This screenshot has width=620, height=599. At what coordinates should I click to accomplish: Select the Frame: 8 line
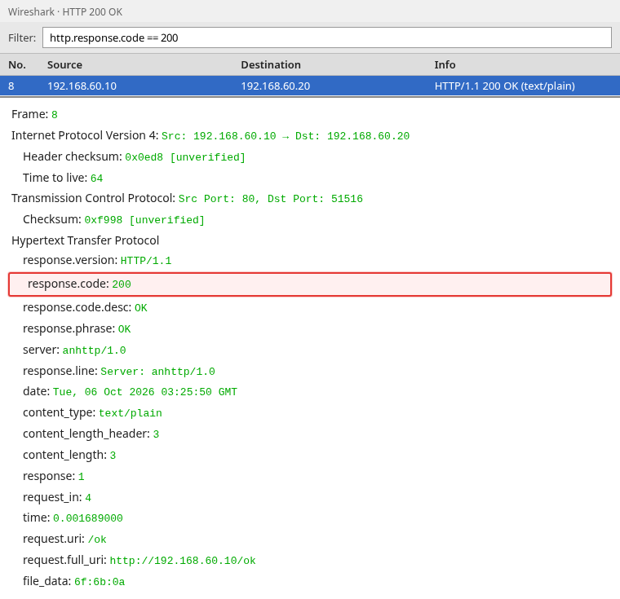point(34,114)
